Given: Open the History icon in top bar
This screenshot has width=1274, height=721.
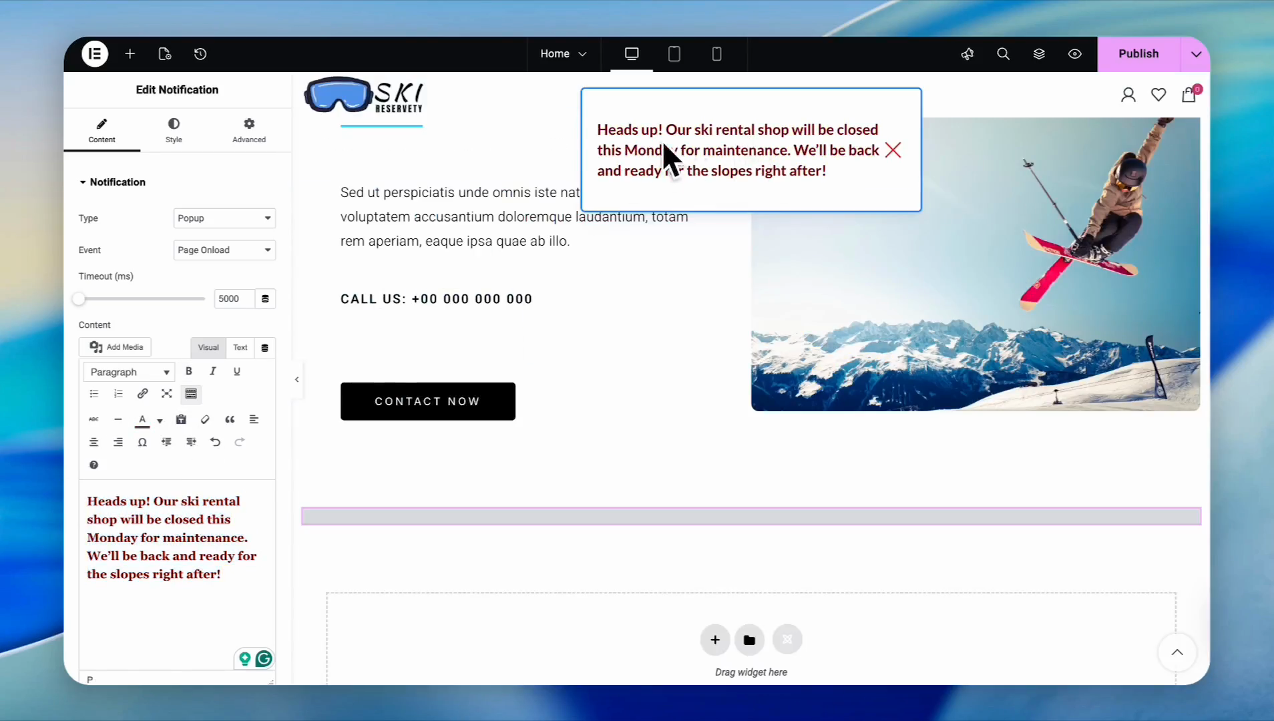Looking at the screenshot, I should [200, 54].
